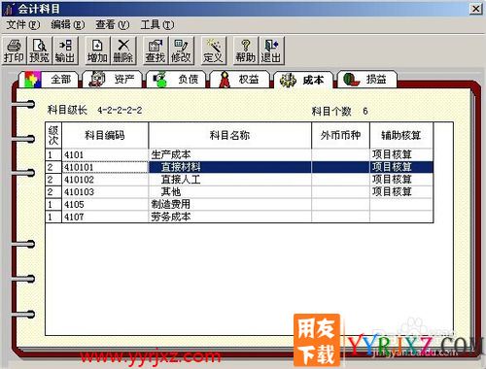Switch to the 负债 tab

coord(176,80)
